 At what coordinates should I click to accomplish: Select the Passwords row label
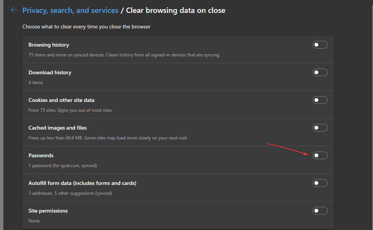coord(41,155)
